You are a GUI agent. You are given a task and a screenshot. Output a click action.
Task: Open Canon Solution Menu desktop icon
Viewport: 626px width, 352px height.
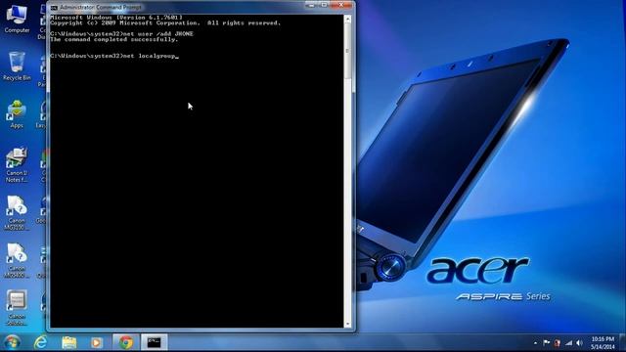[17, 308]
